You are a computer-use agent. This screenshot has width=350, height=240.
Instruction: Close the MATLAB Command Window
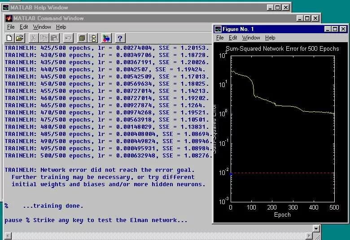click(315, 18)
